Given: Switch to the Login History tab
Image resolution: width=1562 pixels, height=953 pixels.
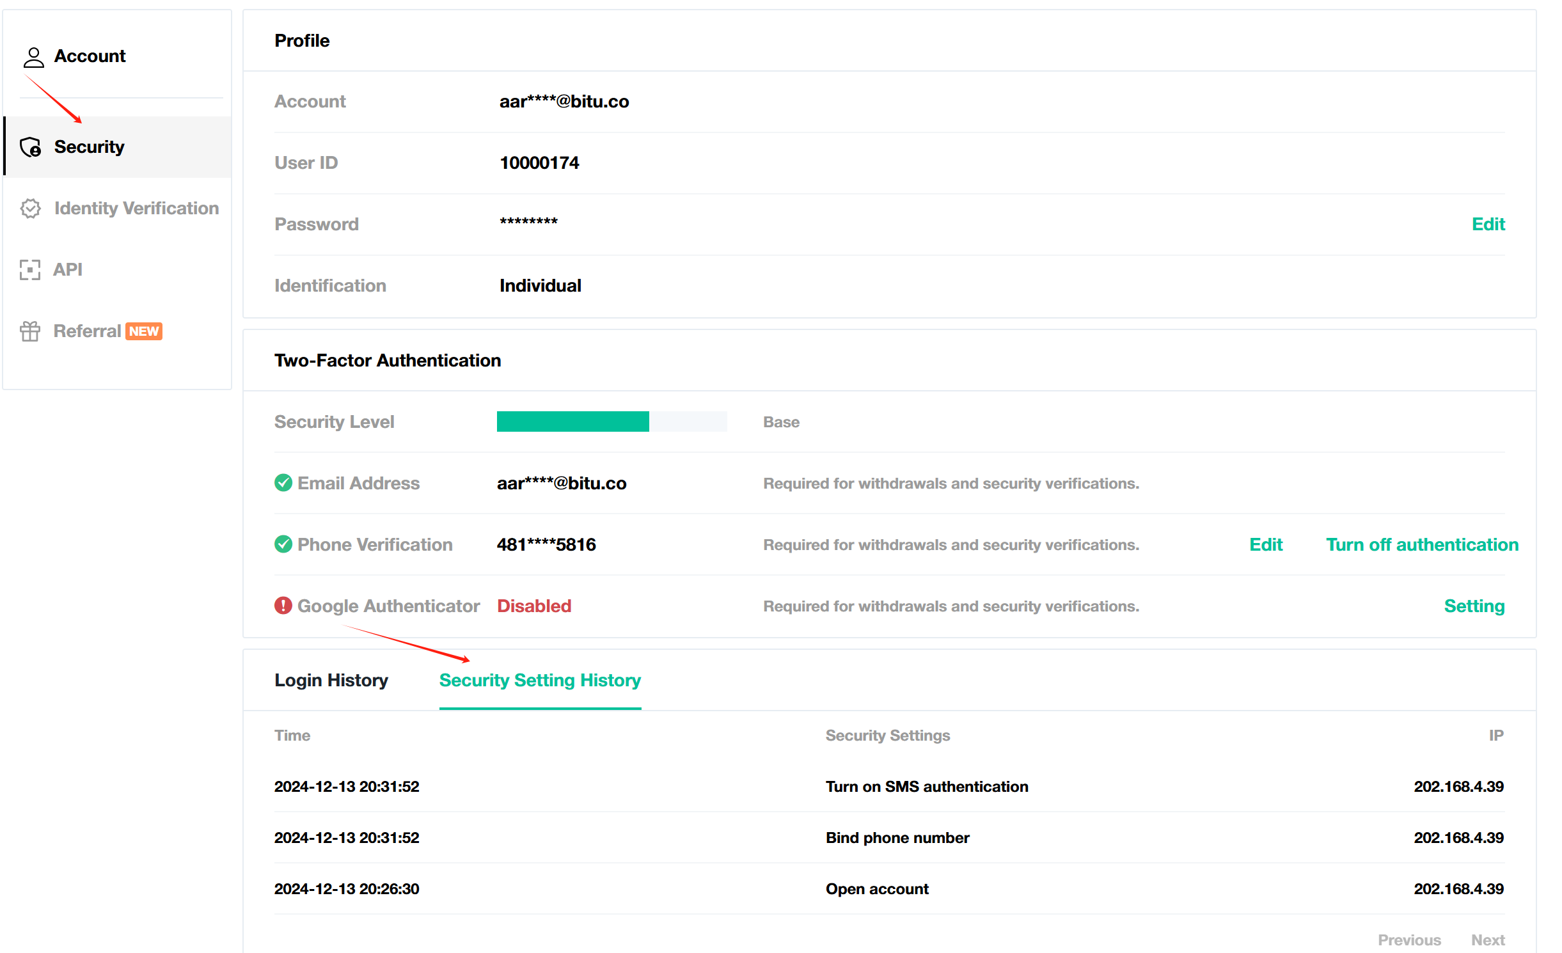Looking at the screenshot, I should click(x=331, y=680).
